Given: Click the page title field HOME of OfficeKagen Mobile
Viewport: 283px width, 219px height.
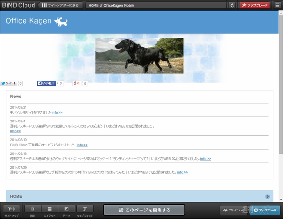Looking at the screenshot, I should 156,5.
